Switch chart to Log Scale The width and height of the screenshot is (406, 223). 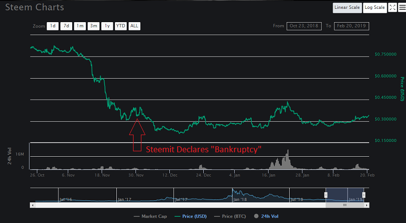(375, 7)
